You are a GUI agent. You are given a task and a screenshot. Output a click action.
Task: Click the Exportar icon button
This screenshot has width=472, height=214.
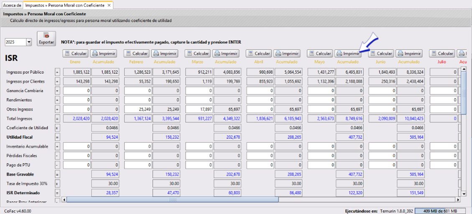(x=46, y=39)
